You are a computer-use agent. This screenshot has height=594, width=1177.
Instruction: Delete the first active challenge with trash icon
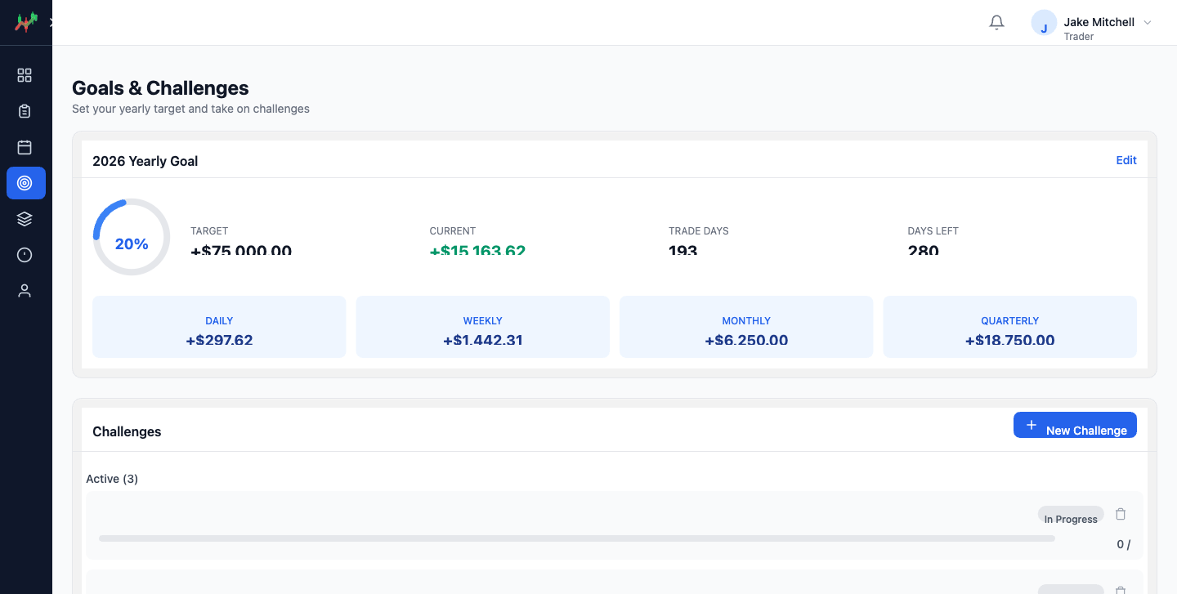pos(1121,514)
